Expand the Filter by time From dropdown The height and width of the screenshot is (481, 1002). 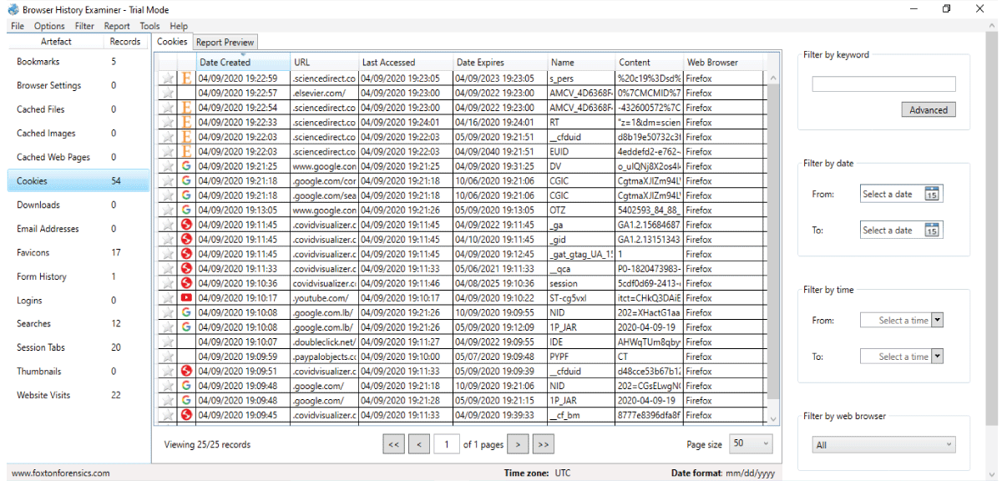point(937,320)
